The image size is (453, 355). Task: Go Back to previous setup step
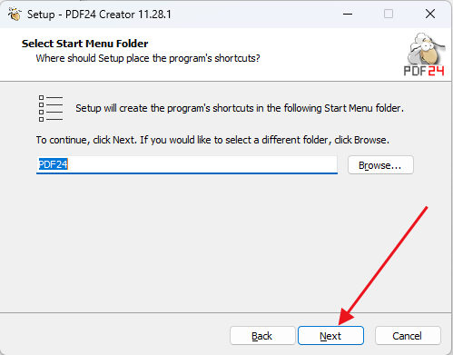[262, 336]
